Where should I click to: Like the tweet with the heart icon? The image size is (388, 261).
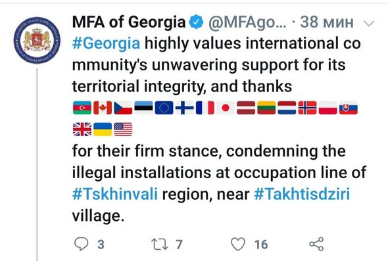coord(238,244)
